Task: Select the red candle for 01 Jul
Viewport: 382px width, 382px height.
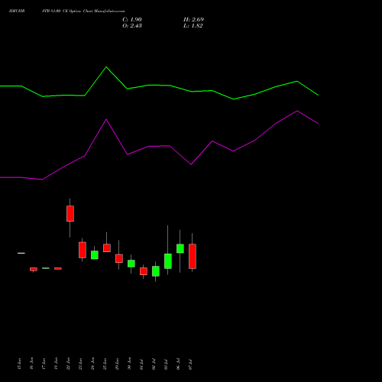Action: pyautogui.click(x=144, y=271)
